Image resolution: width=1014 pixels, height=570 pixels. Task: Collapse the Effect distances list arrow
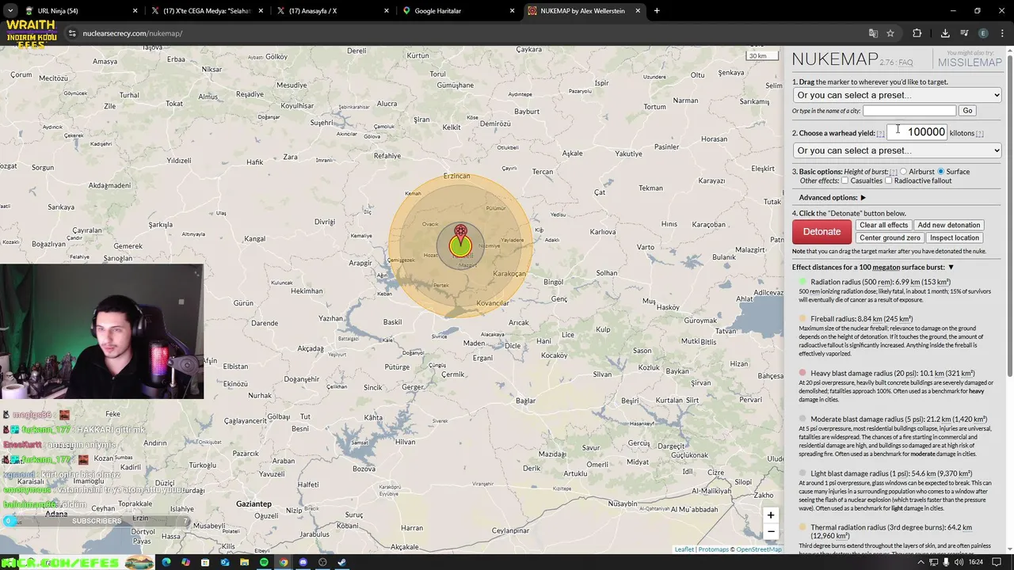click(951, 268)
